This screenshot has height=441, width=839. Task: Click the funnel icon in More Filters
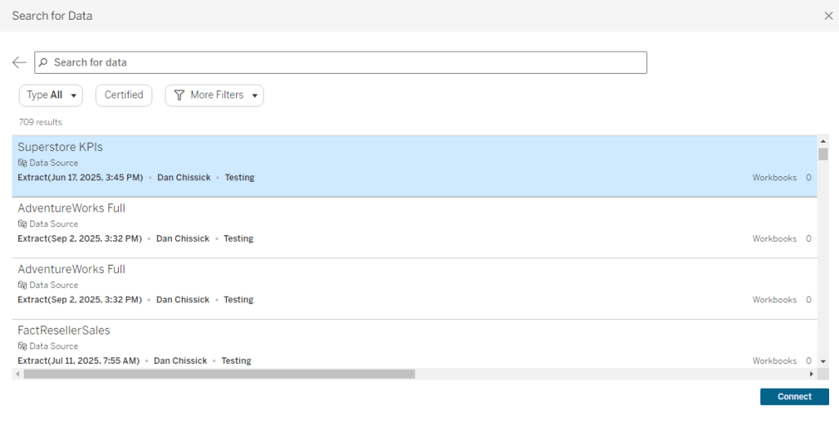point(179,95)
